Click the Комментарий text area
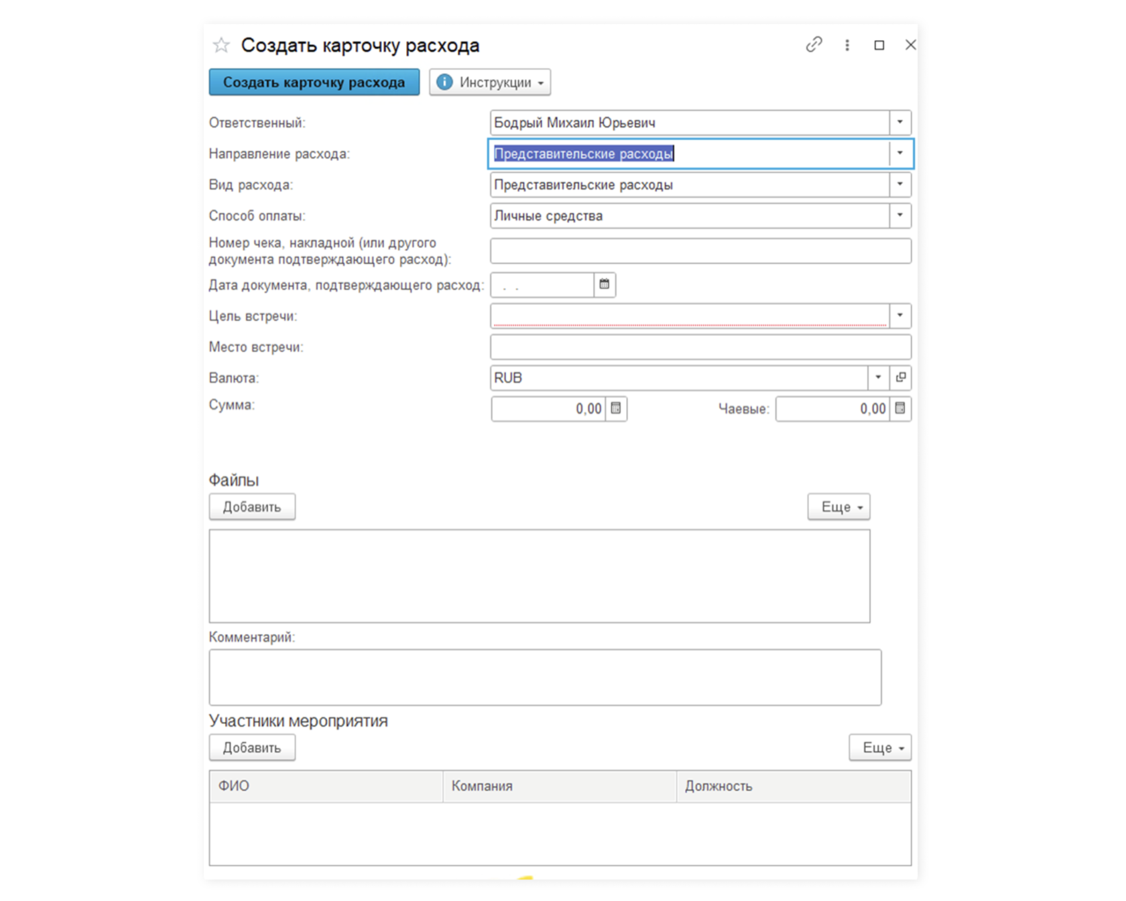Screen dimensions: 1126x901 tap(545, 677)
